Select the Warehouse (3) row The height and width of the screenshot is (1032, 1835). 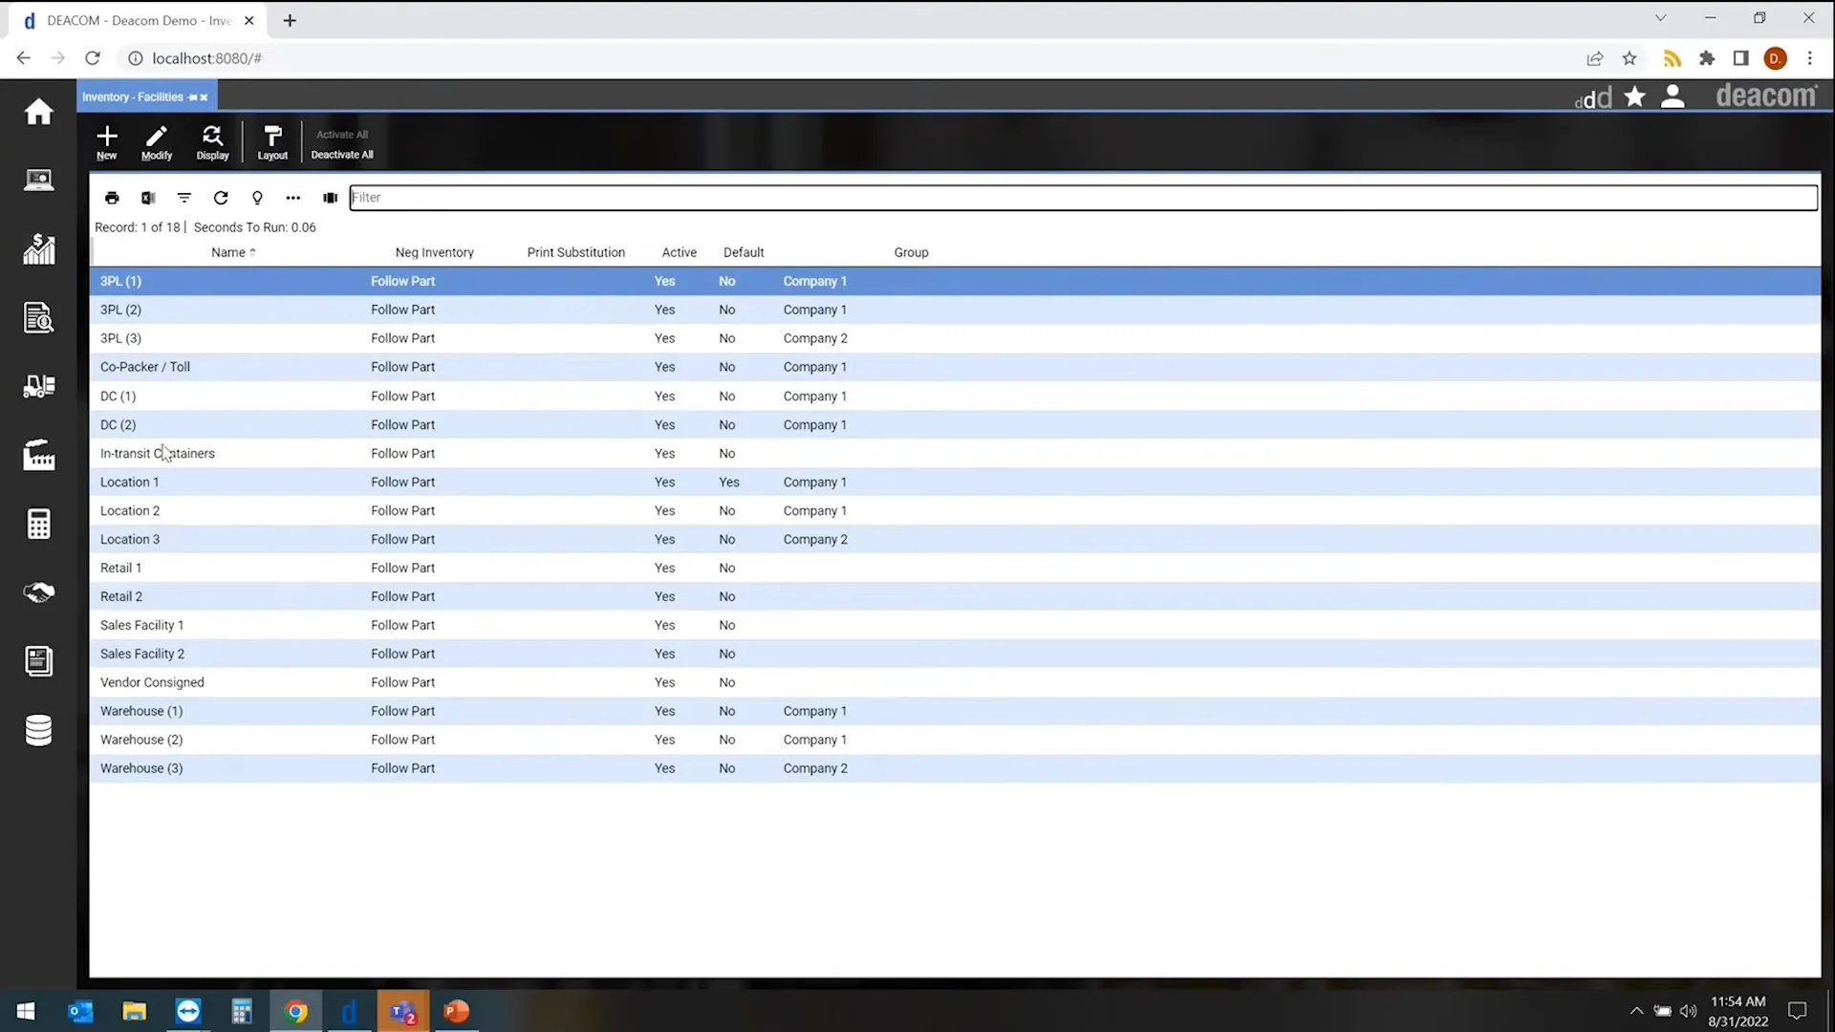coord(140,767)
